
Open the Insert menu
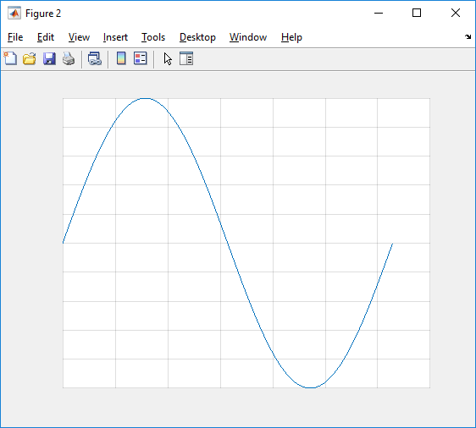(x=115, y=37)
